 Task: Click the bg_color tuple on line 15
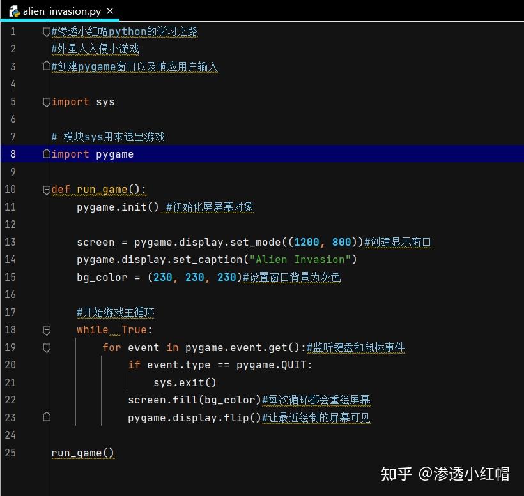(195, 277)
